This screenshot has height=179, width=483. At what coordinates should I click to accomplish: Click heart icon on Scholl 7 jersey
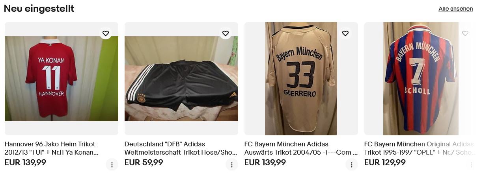pos(465,33)
